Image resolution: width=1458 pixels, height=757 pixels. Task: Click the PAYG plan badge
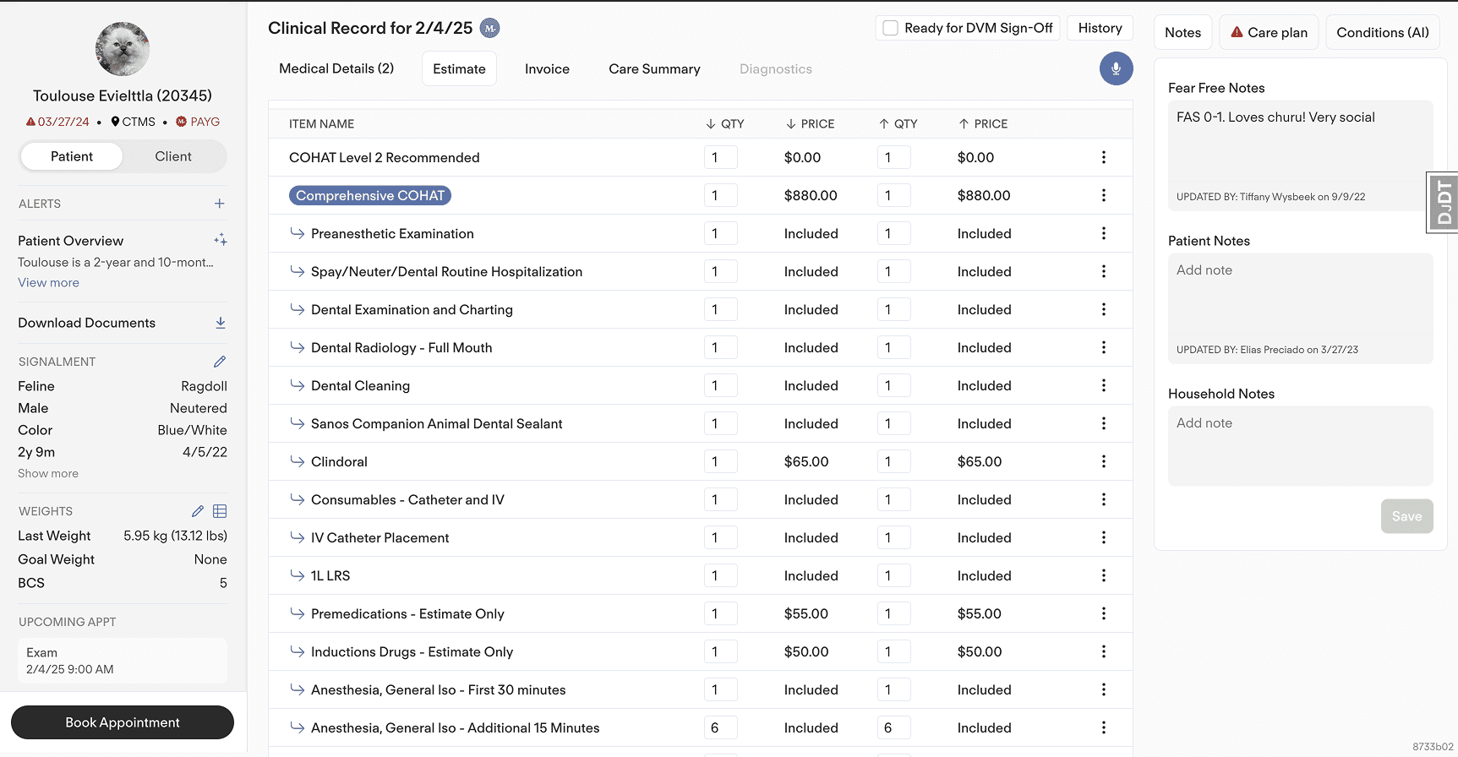(198, 122)
